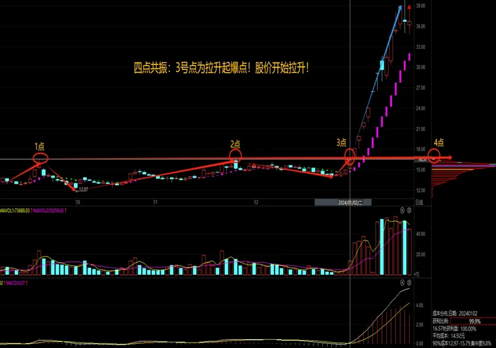Screen dimensions: 496x348
Task: Click the 16.57处获利盘 100.00% line
Action: click(x=454, y=329)
